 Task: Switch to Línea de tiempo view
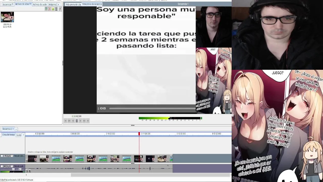[x=9, y=135]
